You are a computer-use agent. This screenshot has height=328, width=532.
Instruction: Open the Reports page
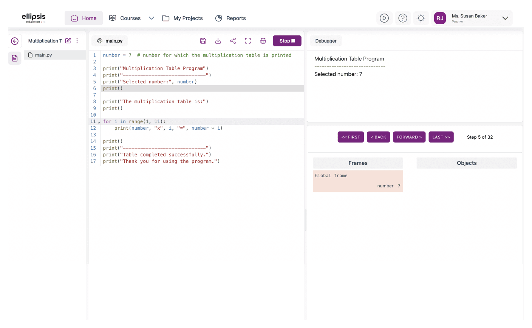[x=230, y=18]
